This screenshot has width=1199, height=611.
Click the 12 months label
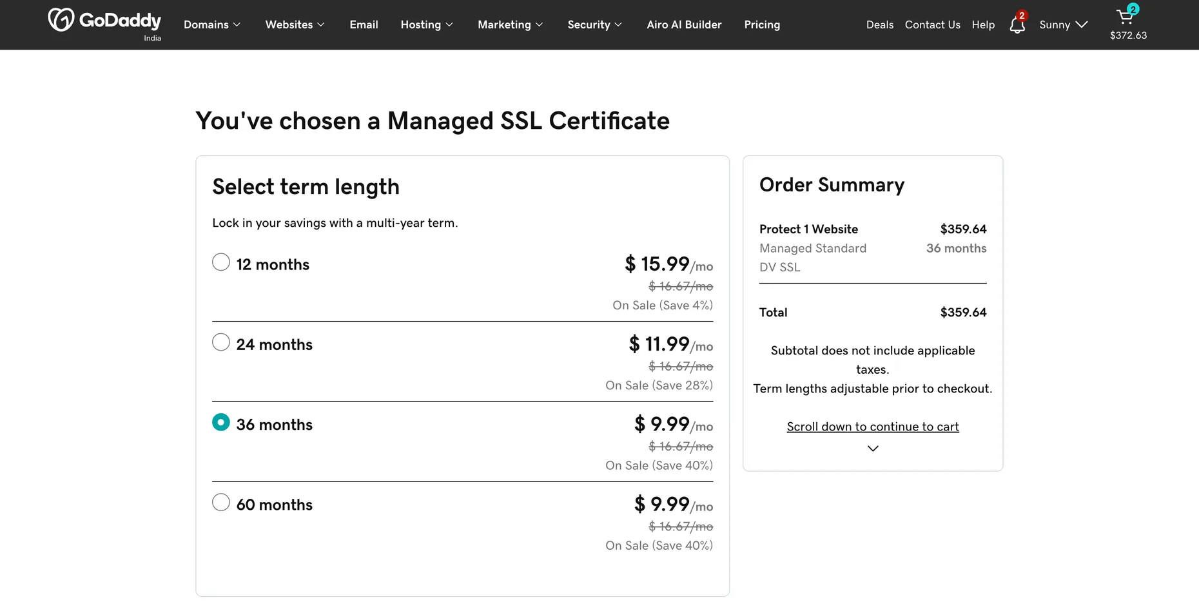273,265
